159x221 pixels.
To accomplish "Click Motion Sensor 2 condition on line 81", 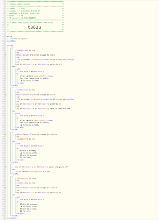I will [37, 188].
